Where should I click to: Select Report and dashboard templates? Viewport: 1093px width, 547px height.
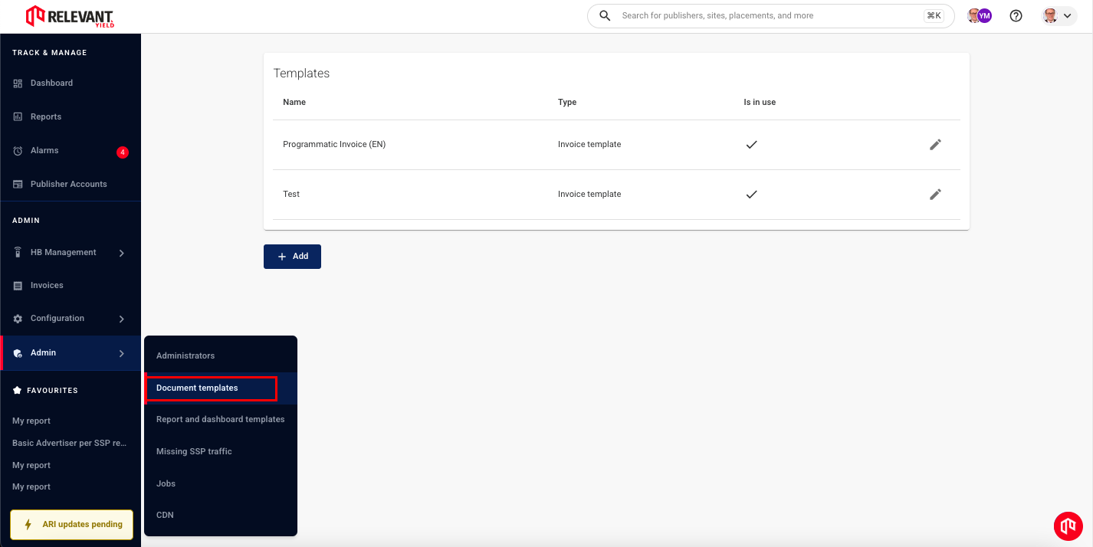pos(220,420)
